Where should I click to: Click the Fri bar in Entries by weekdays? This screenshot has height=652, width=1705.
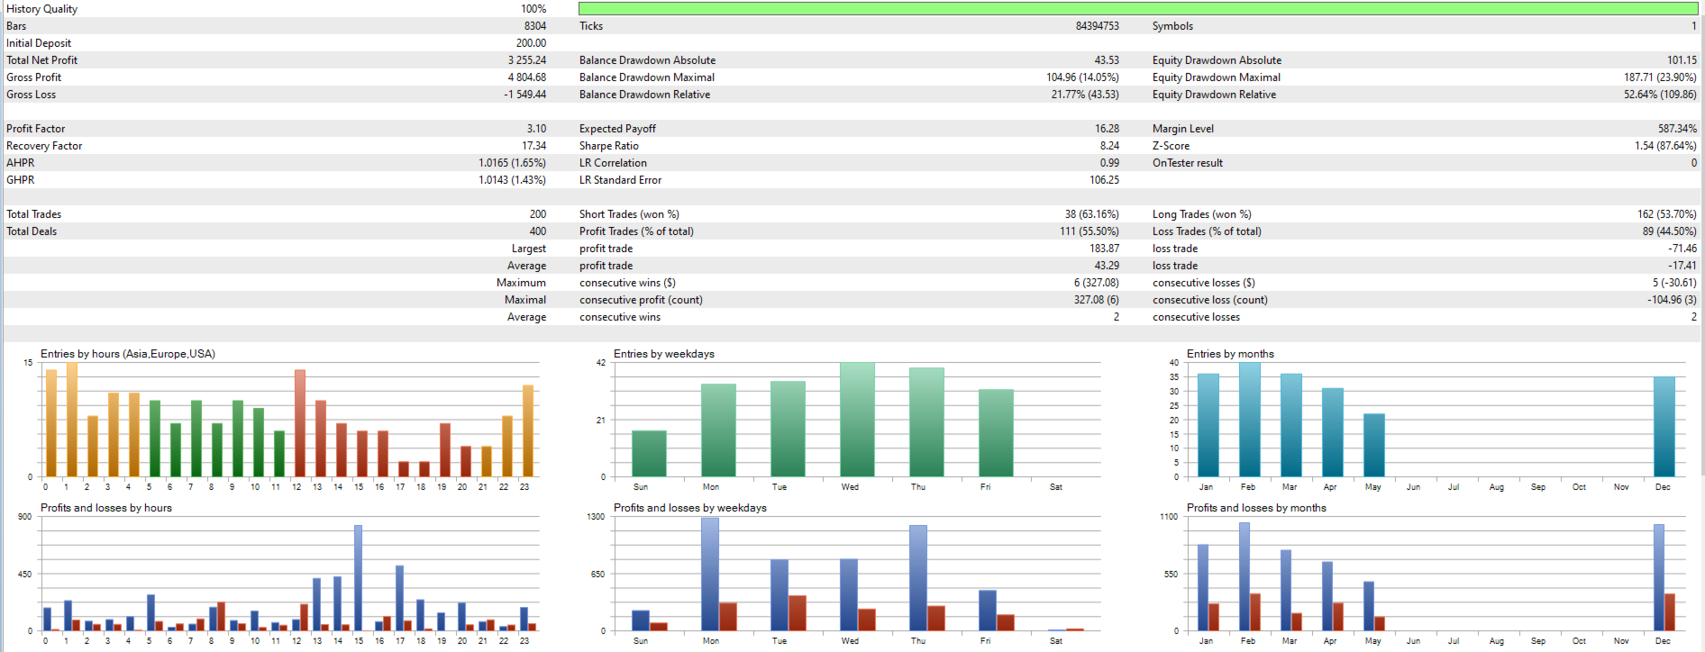click(x=996, y=433)
